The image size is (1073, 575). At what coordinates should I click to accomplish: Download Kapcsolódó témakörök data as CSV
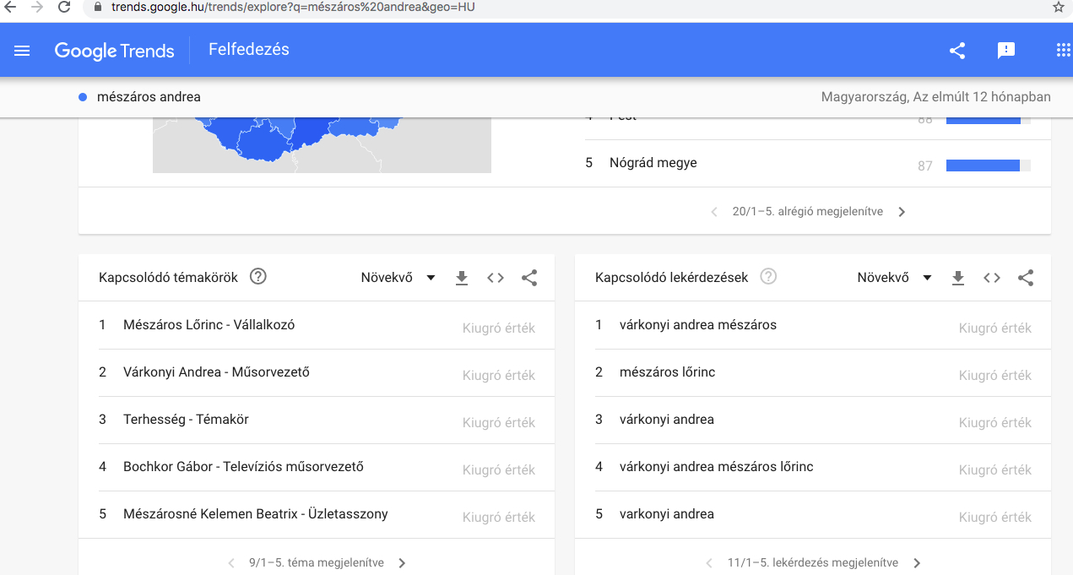pyautogui.click(x=462, y=278)
